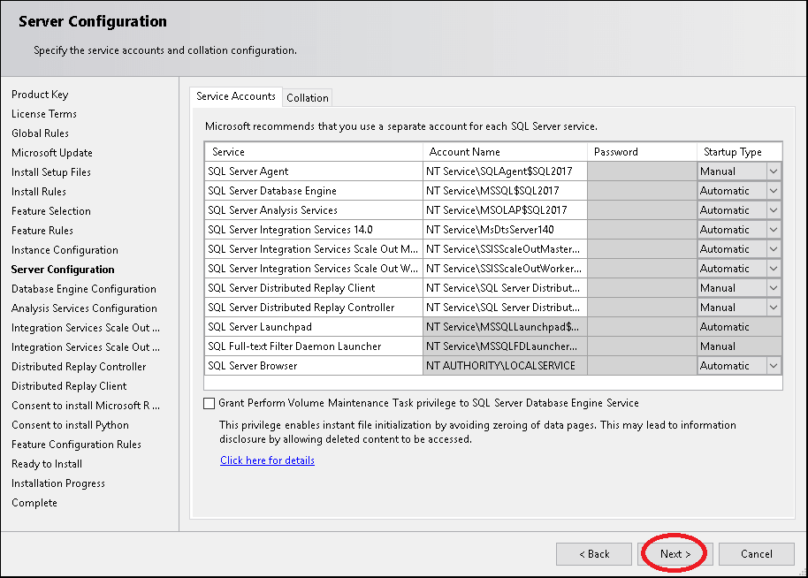
Task: Select the Complete step
Action: click(x=34, y=503)
